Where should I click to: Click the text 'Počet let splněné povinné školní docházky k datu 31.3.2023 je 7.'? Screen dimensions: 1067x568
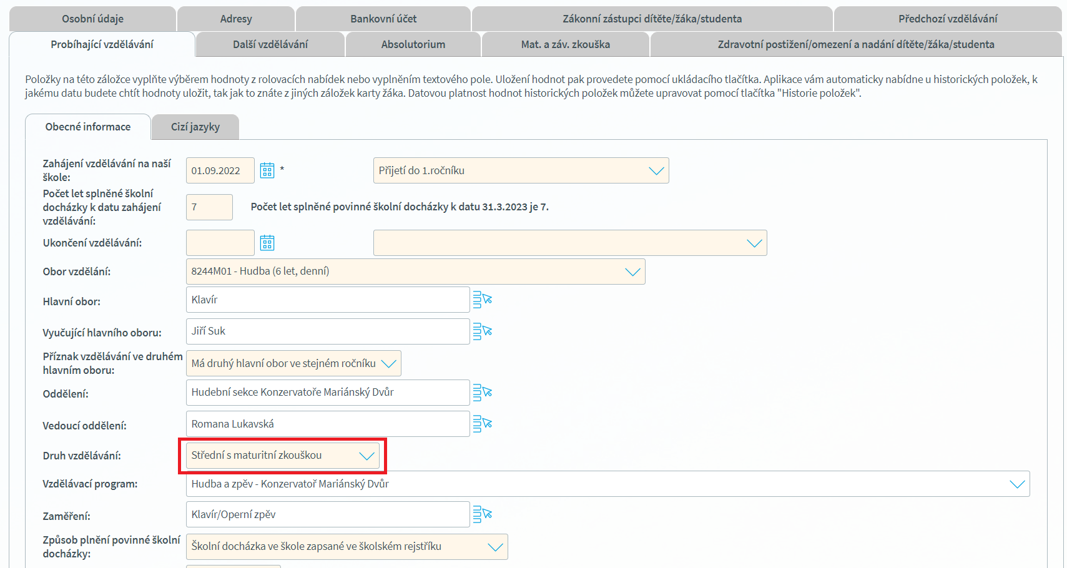(x=400, y=207)
